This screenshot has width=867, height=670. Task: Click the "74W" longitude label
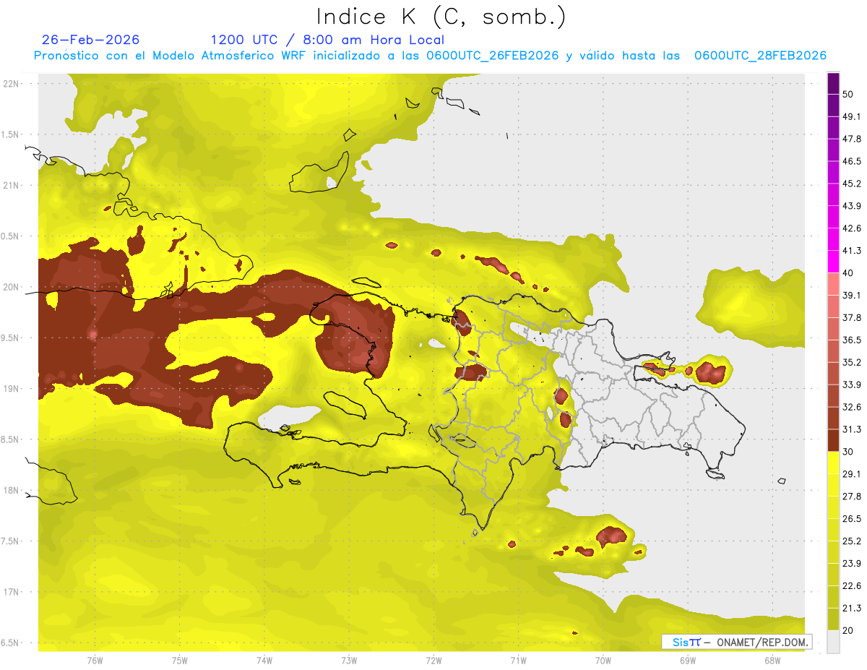(264, 660)
